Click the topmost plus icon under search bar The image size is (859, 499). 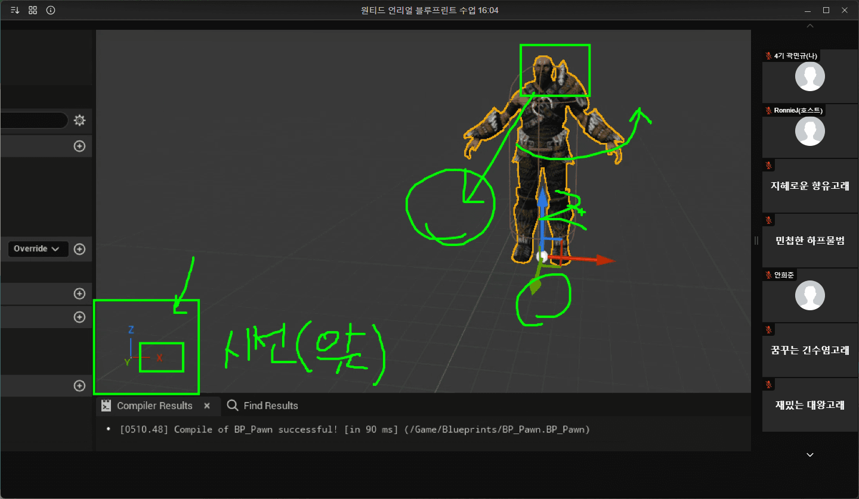pos(79,146)
